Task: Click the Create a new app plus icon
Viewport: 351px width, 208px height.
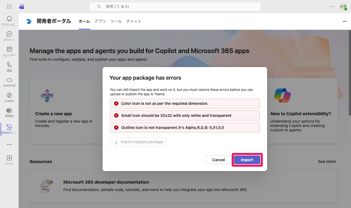Action: coord(47,96)
